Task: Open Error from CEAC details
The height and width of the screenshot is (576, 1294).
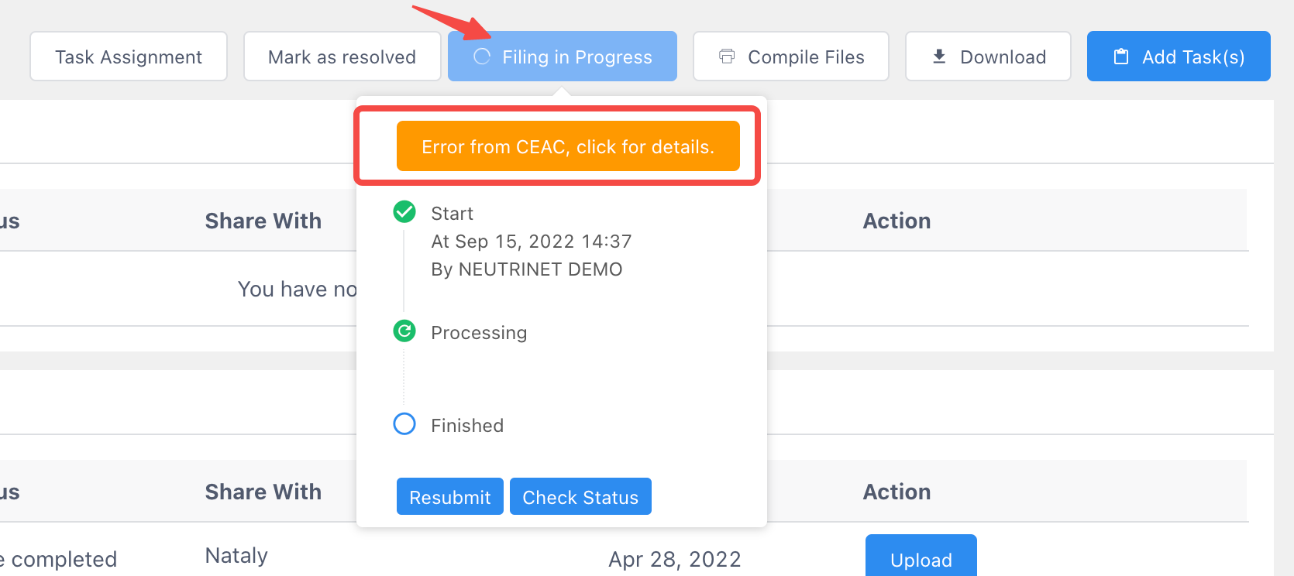Action: pyautogui.click(x=568, y=146)
